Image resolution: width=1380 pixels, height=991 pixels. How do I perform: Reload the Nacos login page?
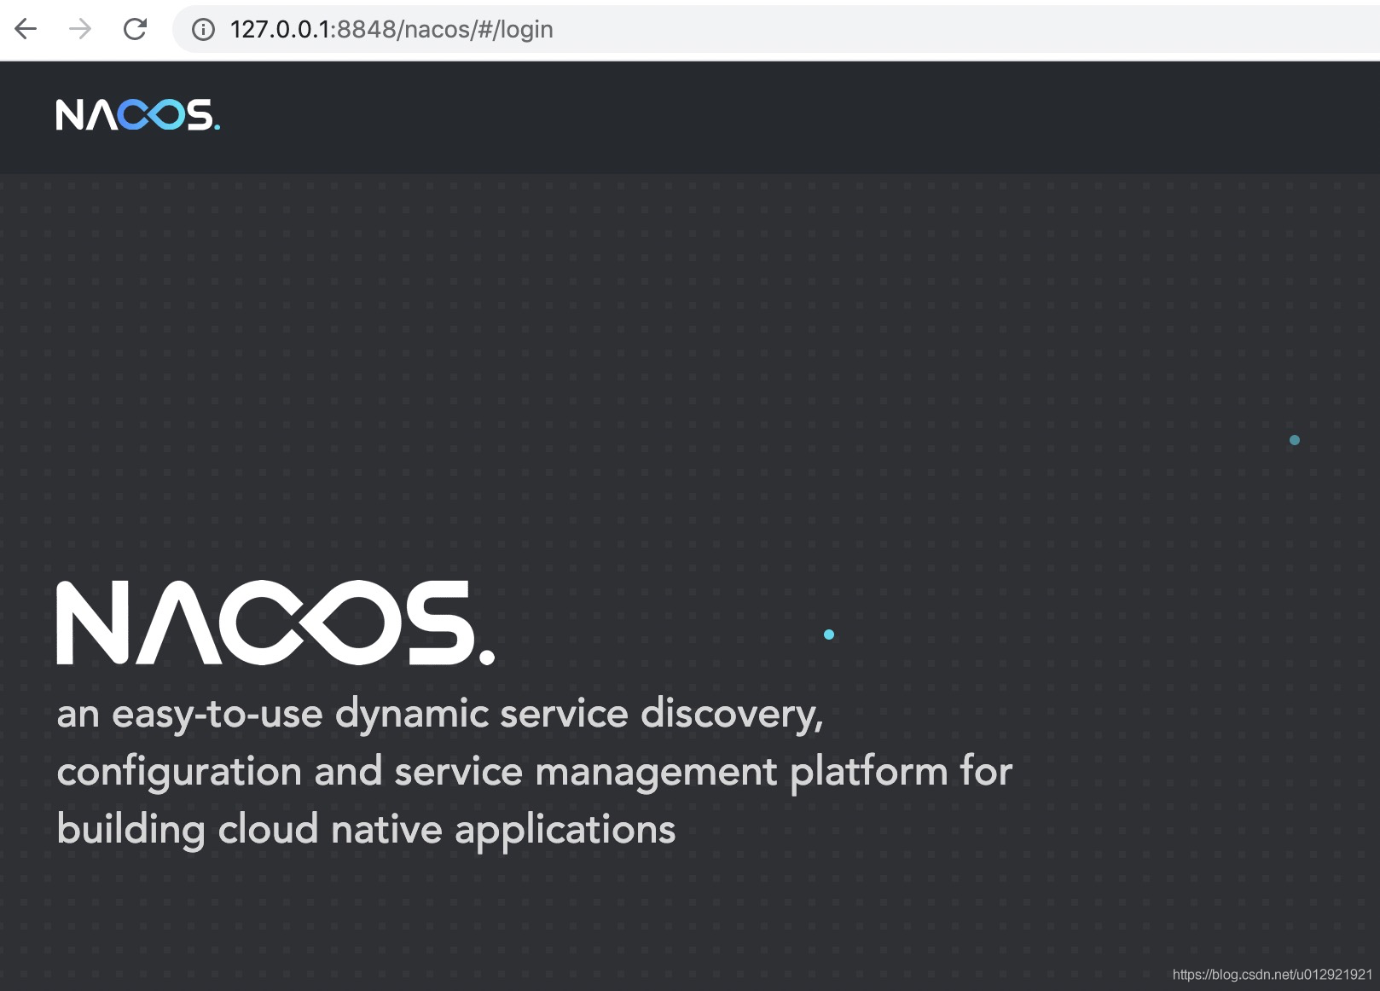135,29
